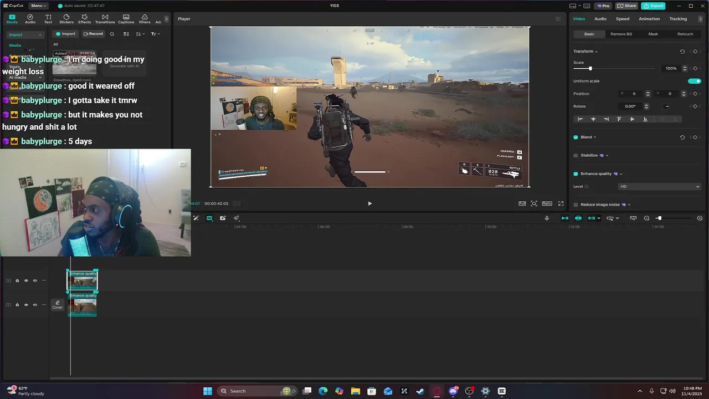Open the Mask sub-tab

(x=653, y=34)
